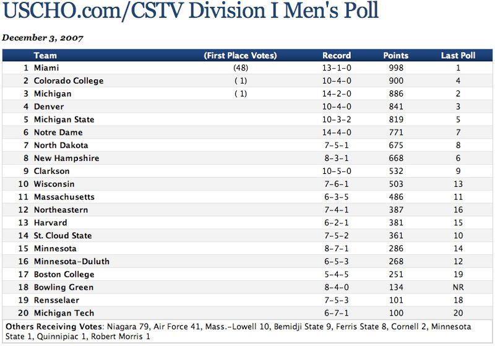Click the St. Cloud State entry
The width and height of the screenshot is (495, 346).
(63, 236)
